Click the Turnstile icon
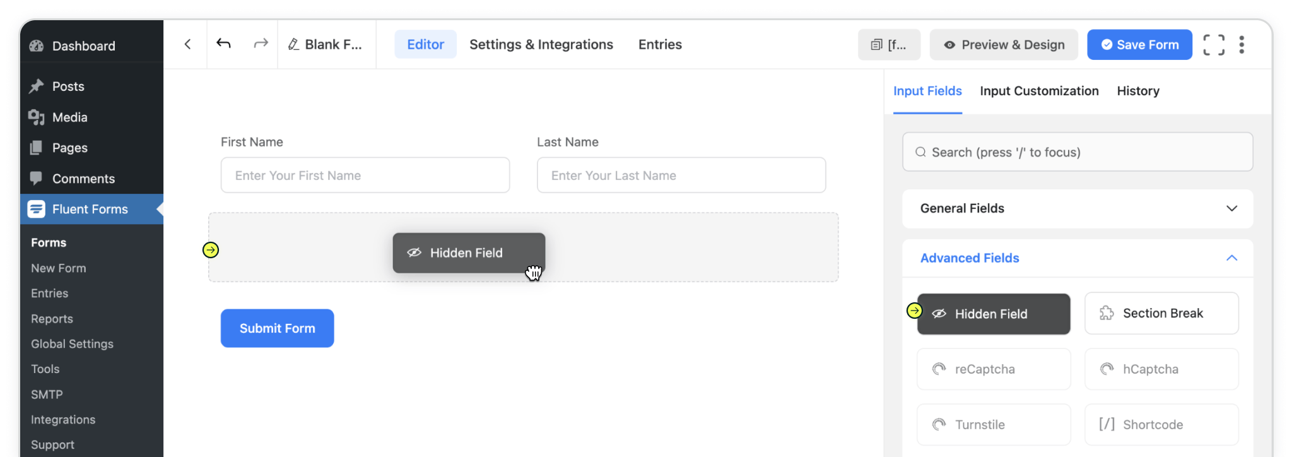Screen dimensions: 1292x457 939,424
